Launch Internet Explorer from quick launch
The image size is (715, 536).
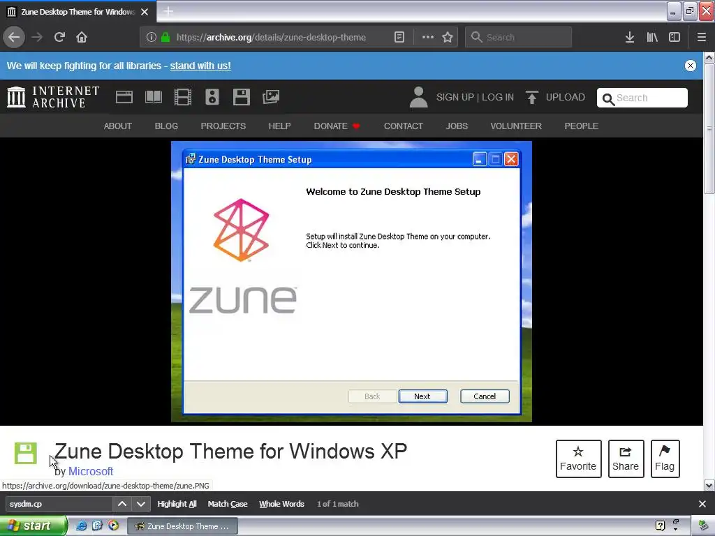click(82, 526)
